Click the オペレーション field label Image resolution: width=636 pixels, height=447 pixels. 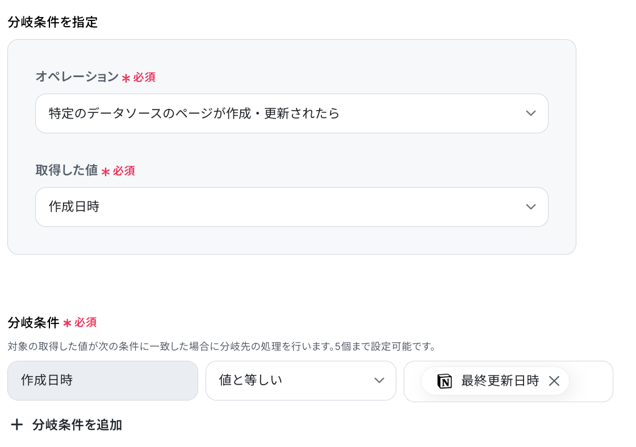point(77,77)
